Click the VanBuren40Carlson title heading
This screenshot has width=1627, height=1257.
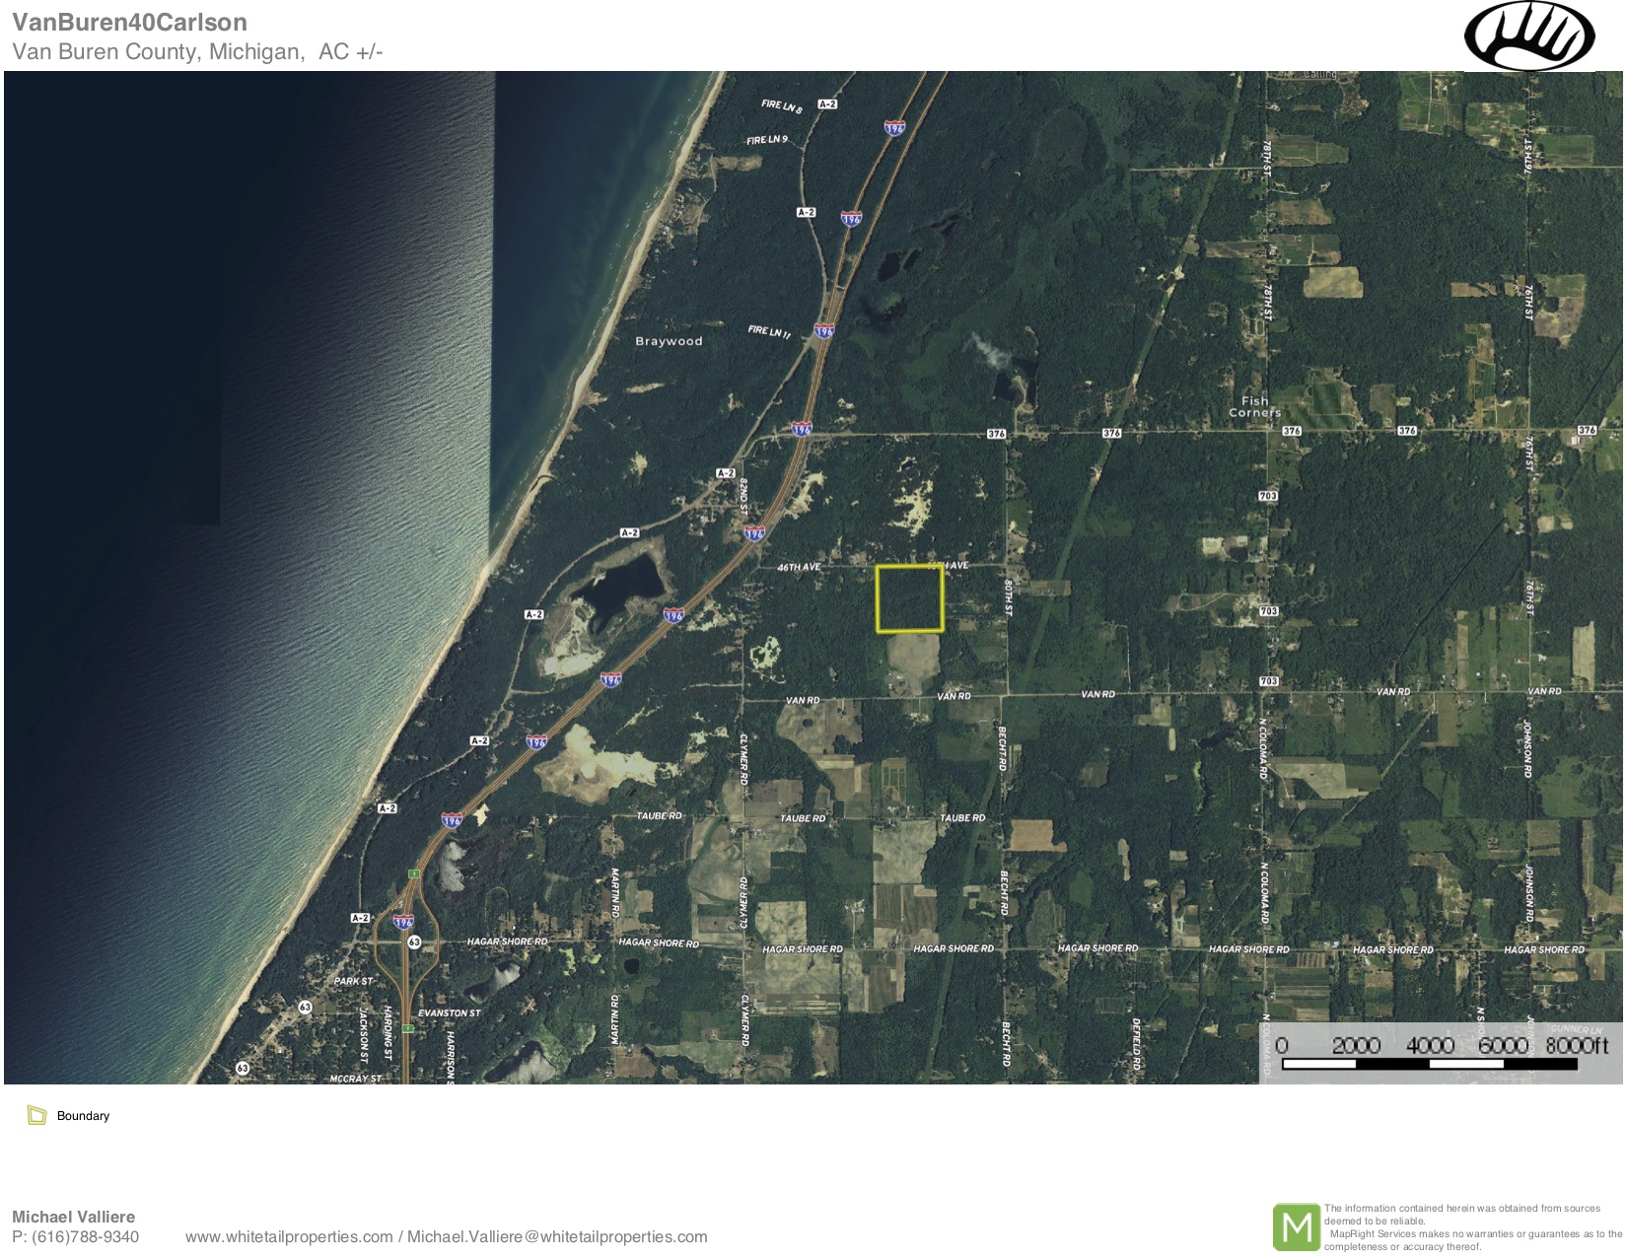[x=130, y=22]
